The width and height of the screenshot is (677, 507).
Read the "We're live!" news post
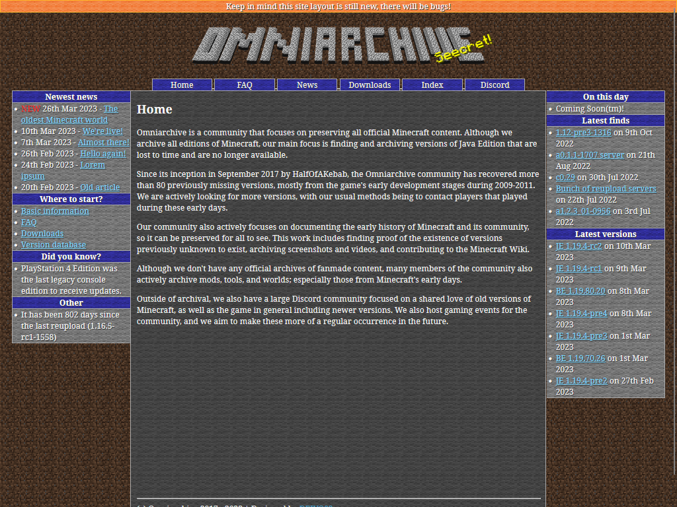click(102, 131)
